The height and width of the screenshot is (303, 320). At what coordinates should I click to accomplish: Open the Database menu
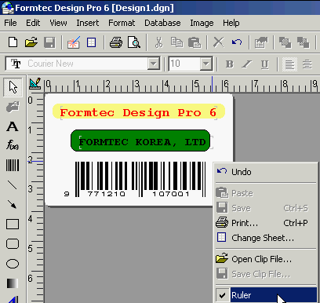[162, 23]
